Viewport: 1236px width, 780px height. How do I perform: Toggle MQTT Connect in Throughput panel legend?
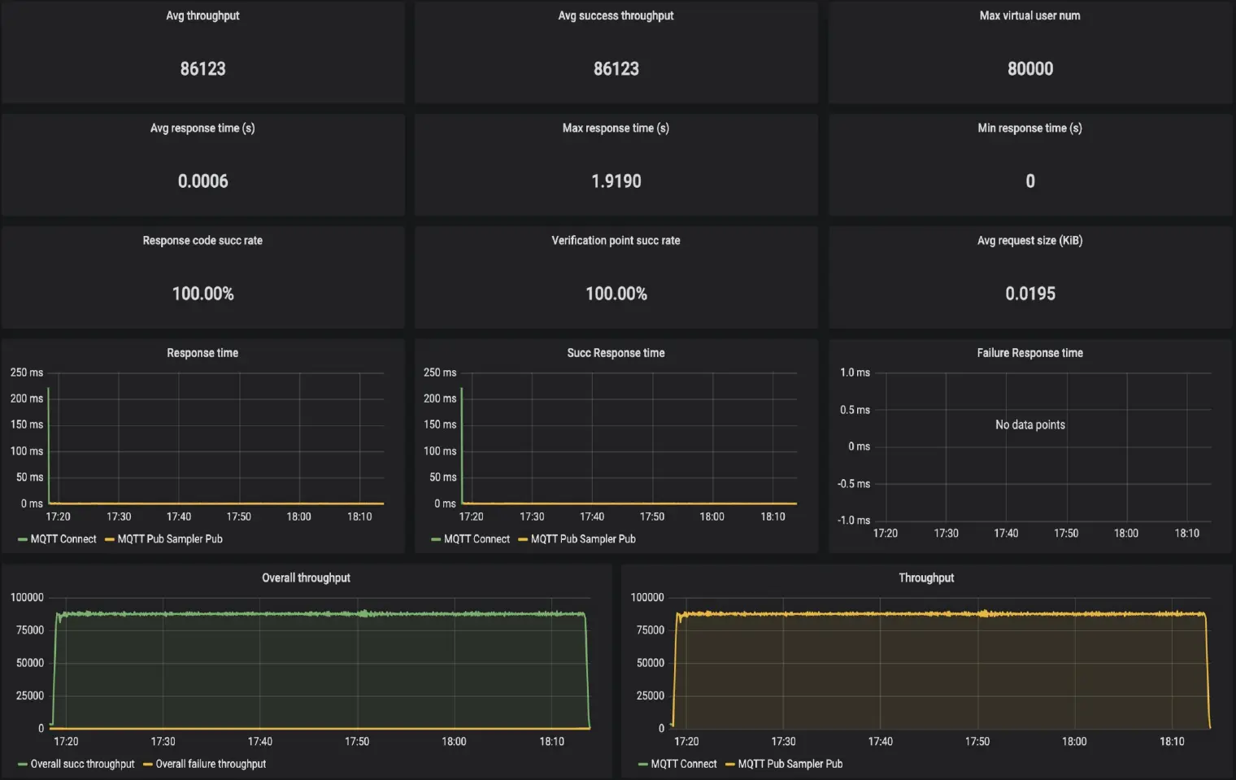684,764
